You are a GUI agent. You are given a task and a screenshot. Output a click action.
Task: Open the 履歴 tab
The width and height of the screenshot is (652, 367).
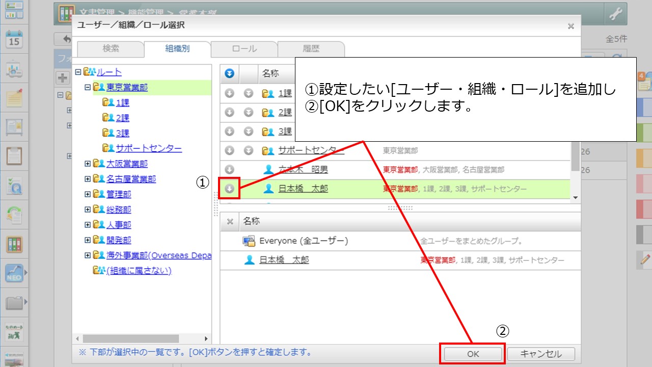311,49
